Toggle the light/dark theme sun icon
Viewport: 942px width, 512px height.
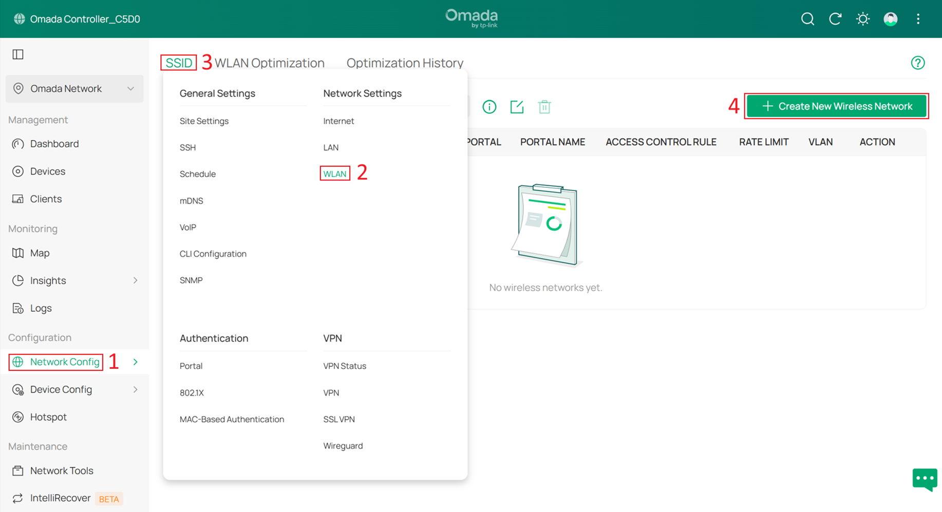click(862, 18)
